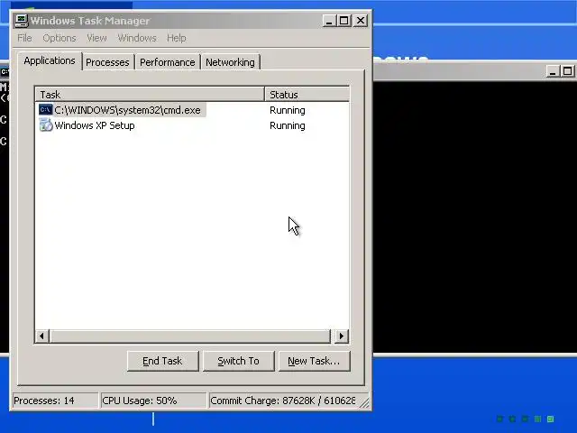The image size is (577, 433).
Task: Click the New Task... button
Action: pos(315,361)
